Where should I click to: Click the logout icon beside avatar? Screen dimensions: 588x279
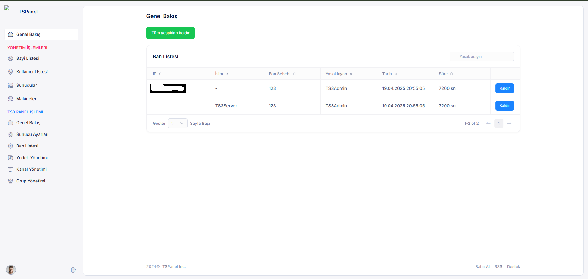[x=73, y=270]
